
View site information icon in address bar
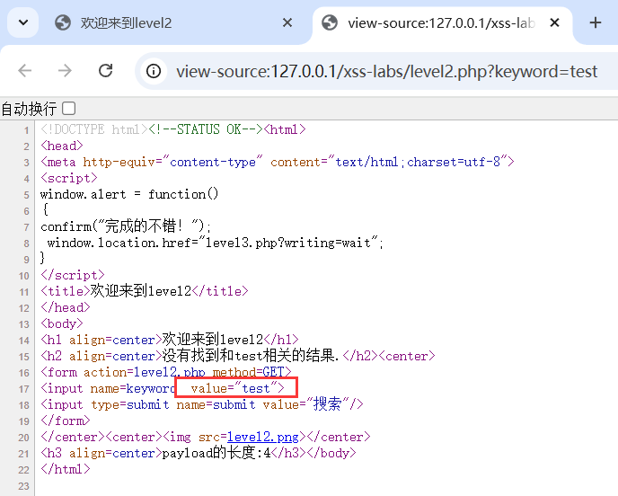pos(154,71)
